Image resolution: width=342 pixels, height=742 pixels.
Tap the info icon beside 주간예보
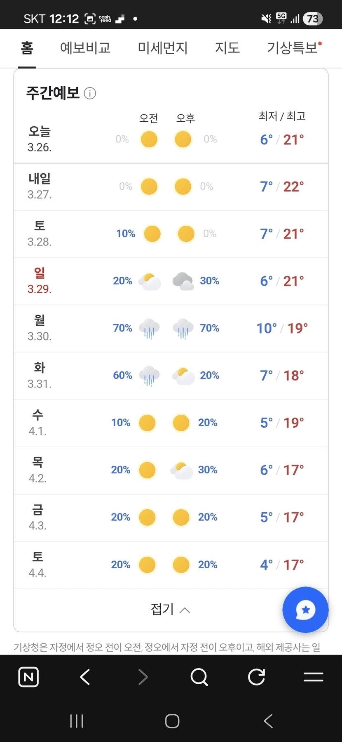point(90,94)
